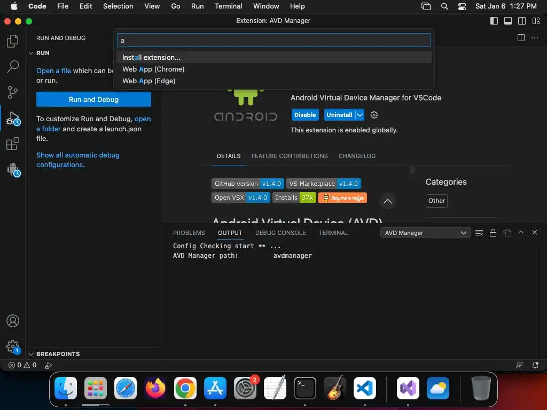Switch to the DEBUG CONSOLE tab

coord(280,233)
